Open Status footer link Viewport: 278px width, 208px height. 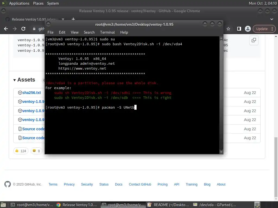point(104,184)
